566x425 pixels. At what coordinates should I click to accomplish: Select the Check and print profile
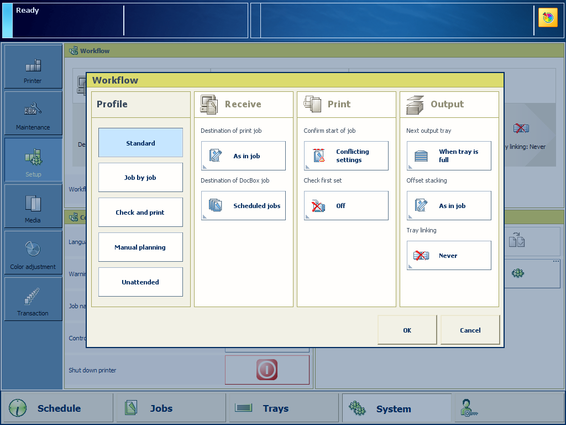(x=140, y=212)
